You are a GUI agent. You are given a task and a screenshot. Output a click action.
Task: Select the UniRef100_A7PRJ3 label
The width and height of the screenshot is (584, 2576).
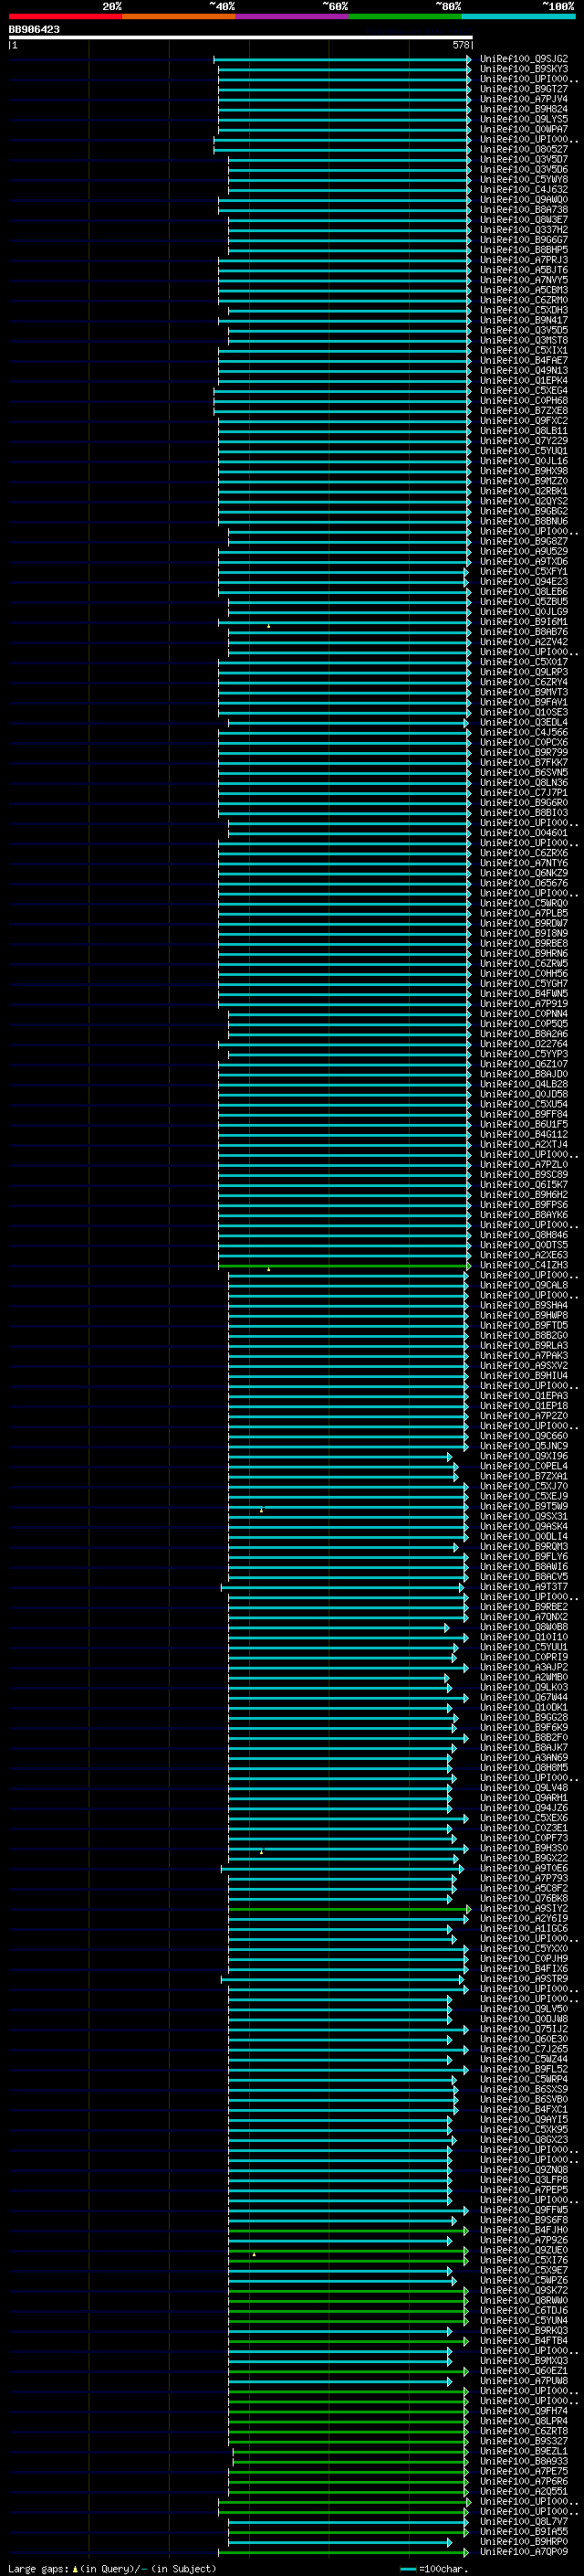pos(524,260)
